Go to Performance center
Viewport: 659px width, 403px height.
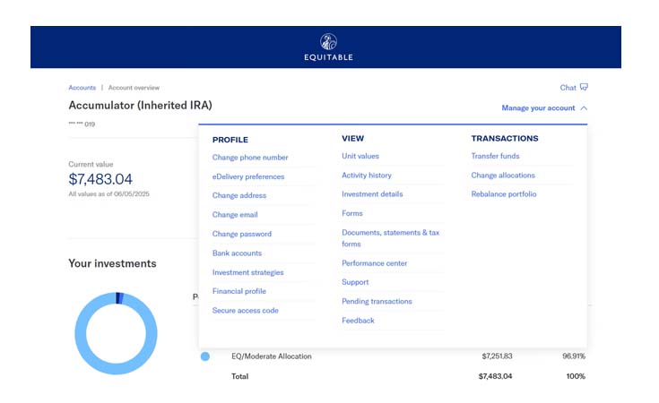click(375, 263)
